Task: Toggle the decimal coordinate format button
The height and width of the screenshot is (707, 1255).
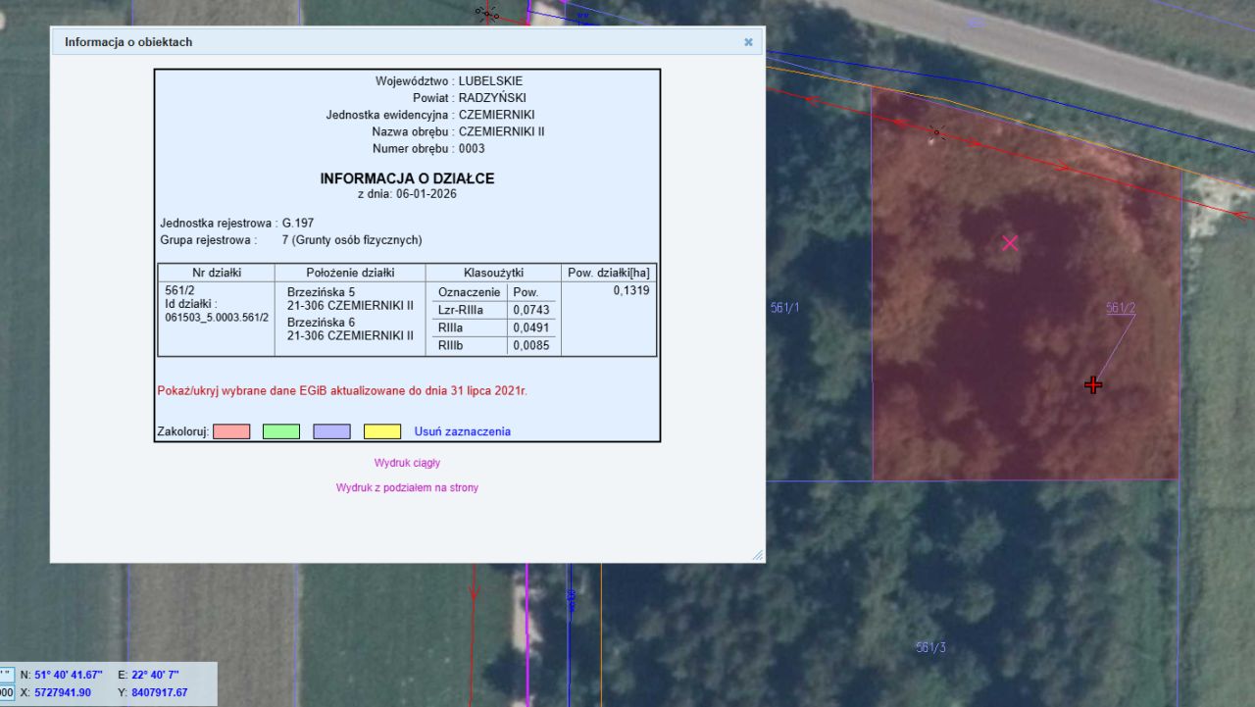Action: click(6, 692)
